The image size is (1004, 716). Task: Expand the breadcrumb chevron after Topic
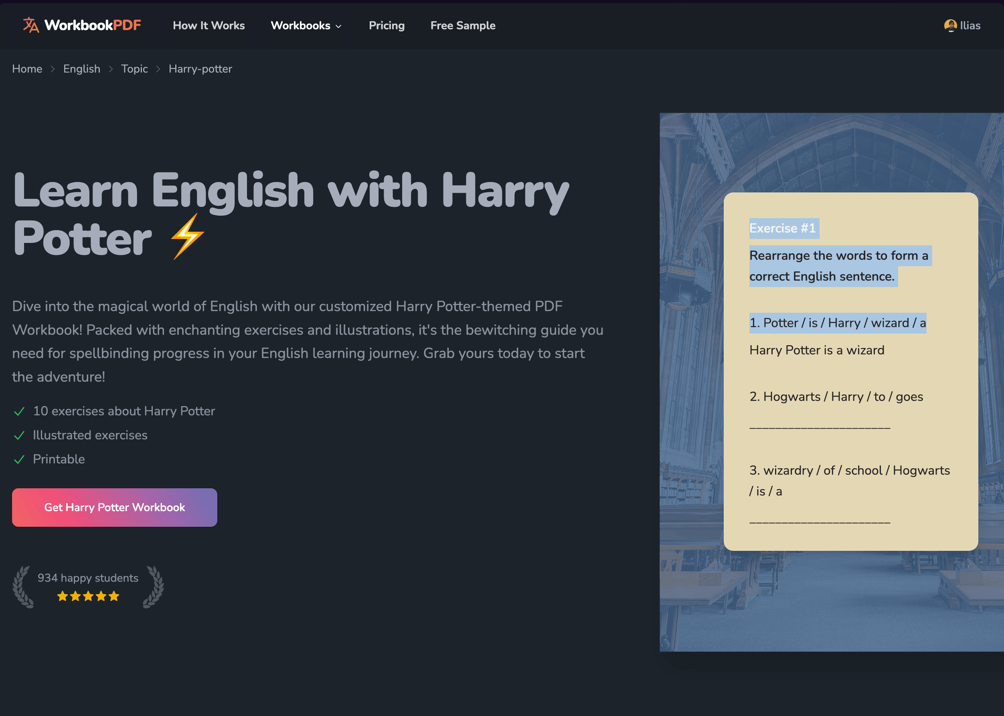click(x=158, y=69)
